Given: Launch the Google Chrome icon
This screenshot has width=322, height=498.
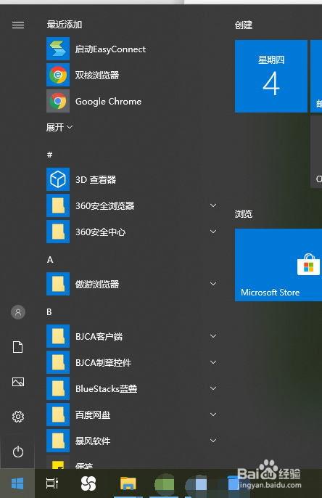Looking at the screenshot, I should tap(58, 101).
